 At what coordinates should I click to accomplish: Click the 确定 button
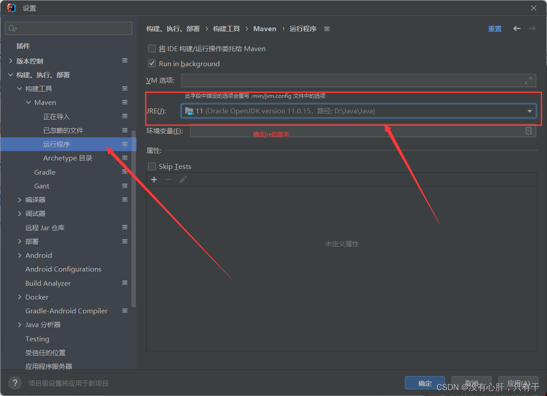(425, 383)
